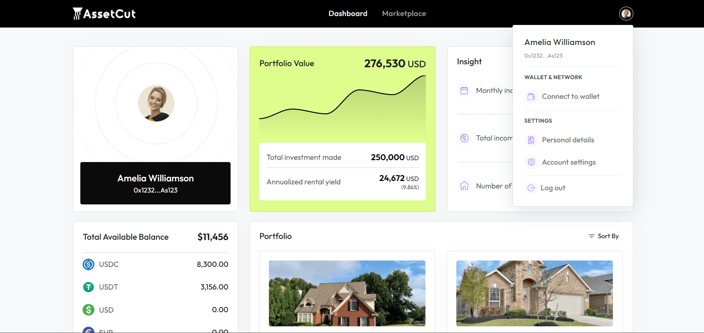Viewport: 704px width, 333px height.
Task: Click the green USD dollar icon
Action: 89,310
